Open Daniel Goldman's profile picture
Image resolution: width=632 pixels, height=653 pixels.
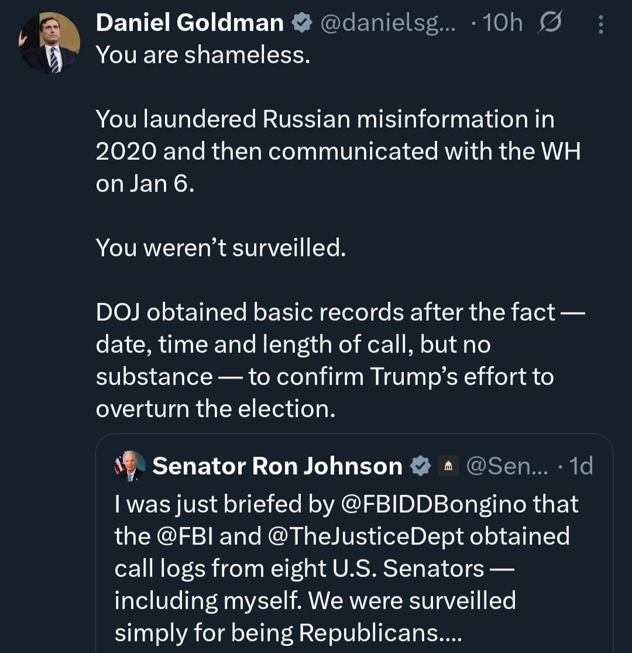pyautogui.click(x=50, y=43)
